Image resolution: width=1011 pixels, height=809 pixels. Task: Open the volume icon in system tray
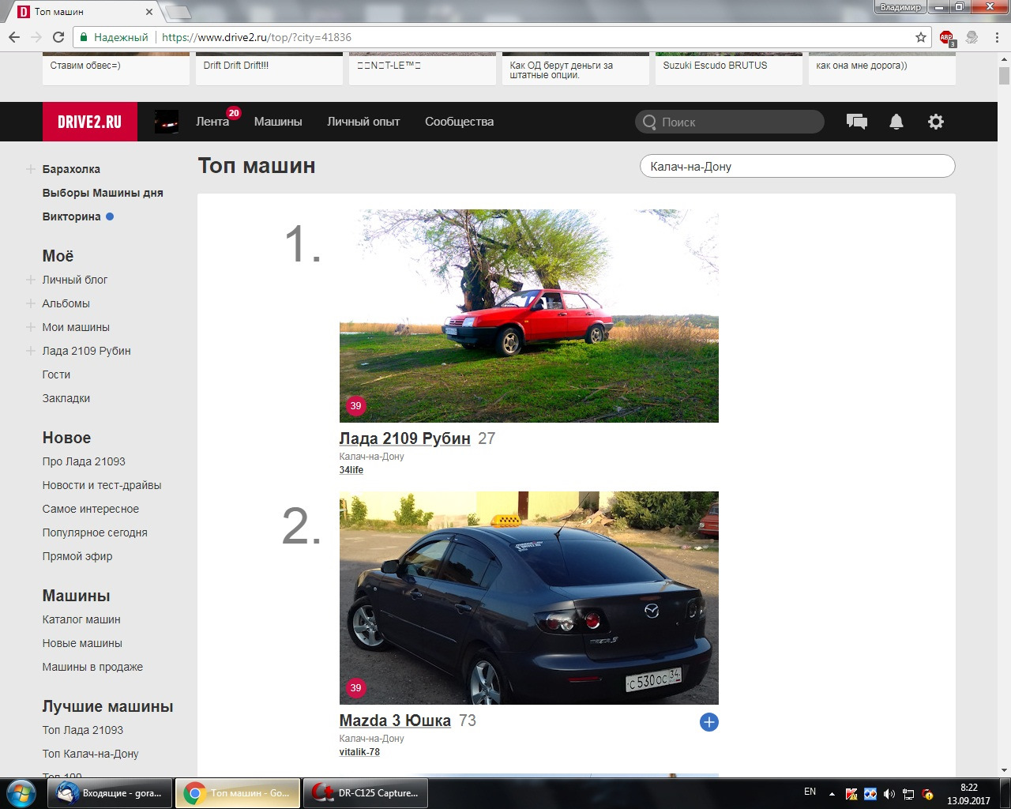click(889, 794)
